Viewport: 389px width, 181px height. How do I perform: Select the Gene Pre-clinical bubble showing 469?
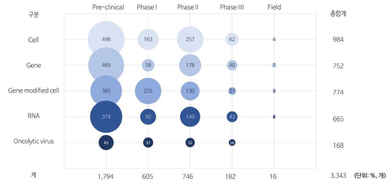[106, 65]
